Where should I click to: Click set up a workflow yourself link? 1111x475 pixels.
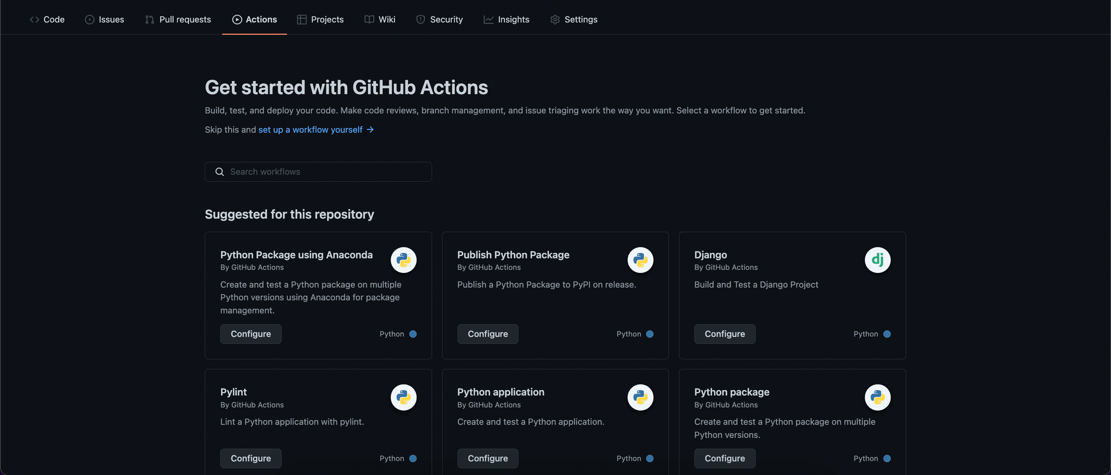pyautogui.click(x=316, y=129)
